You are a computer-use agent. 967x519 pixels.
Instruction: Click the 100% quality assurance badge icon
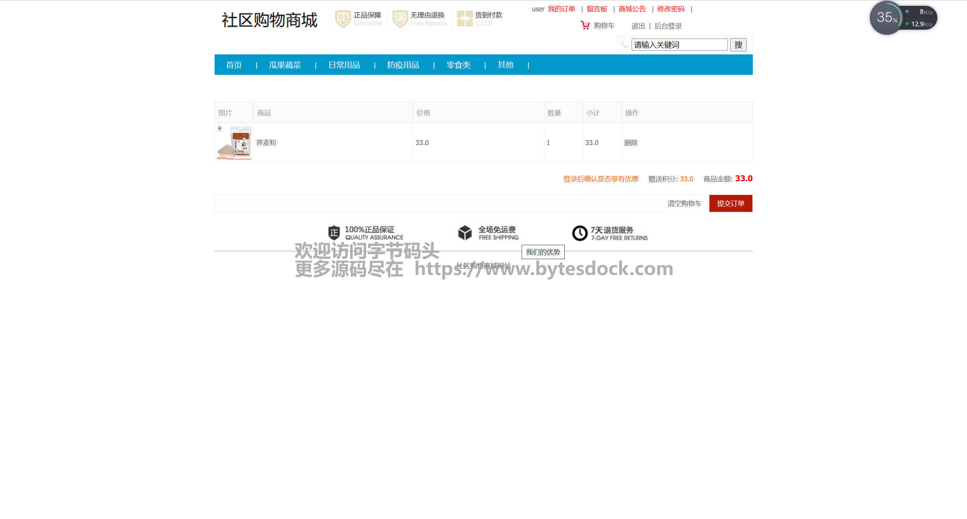point(334,233)
